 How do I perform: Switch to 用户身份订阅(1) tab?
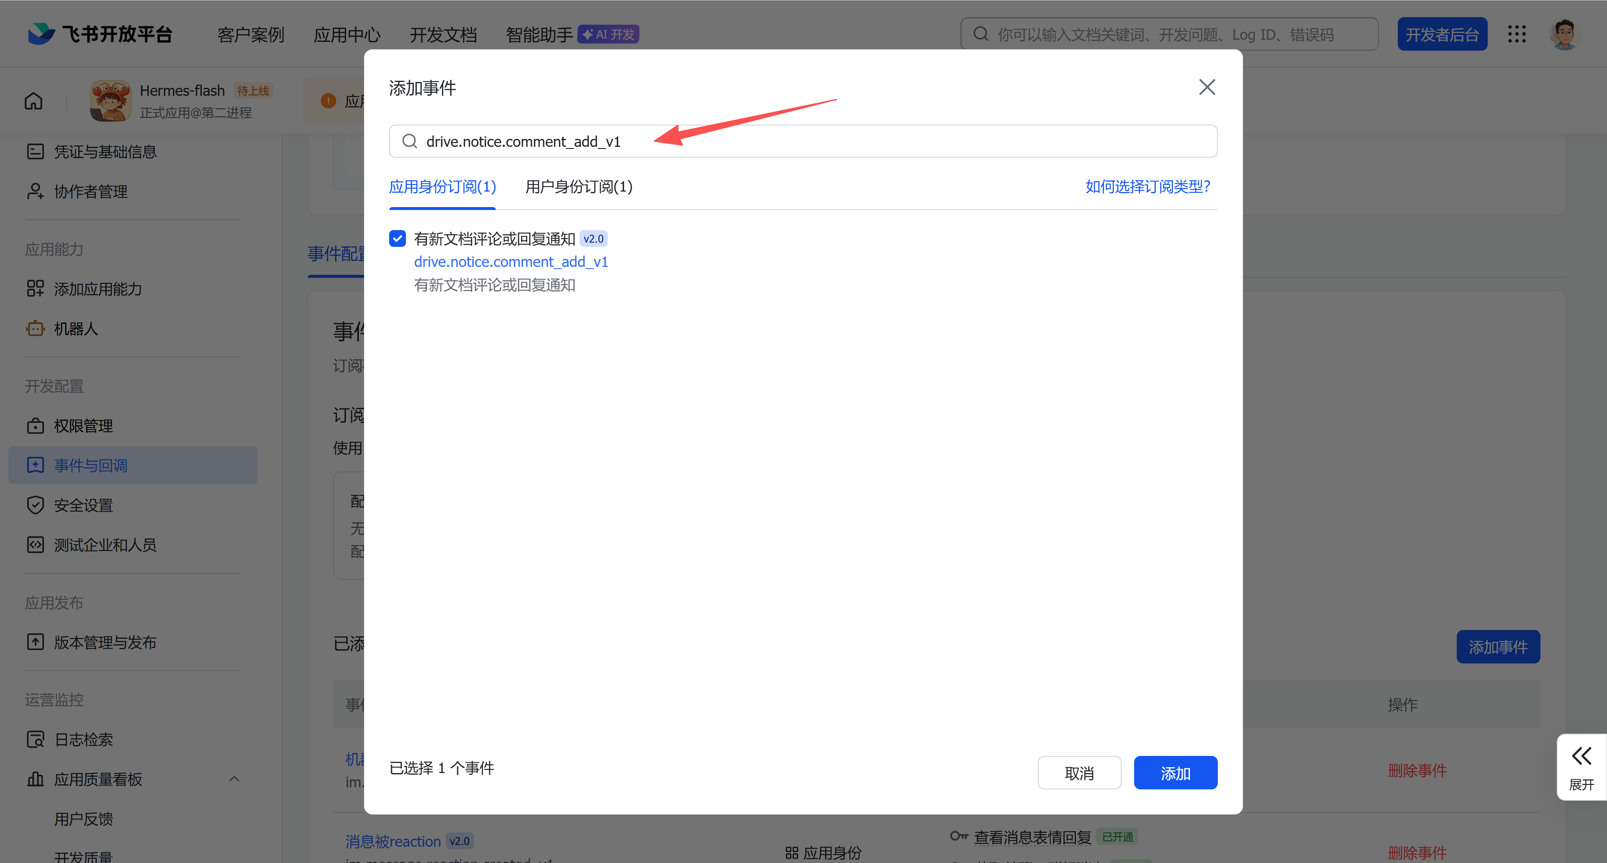click(x=578, y=187)
